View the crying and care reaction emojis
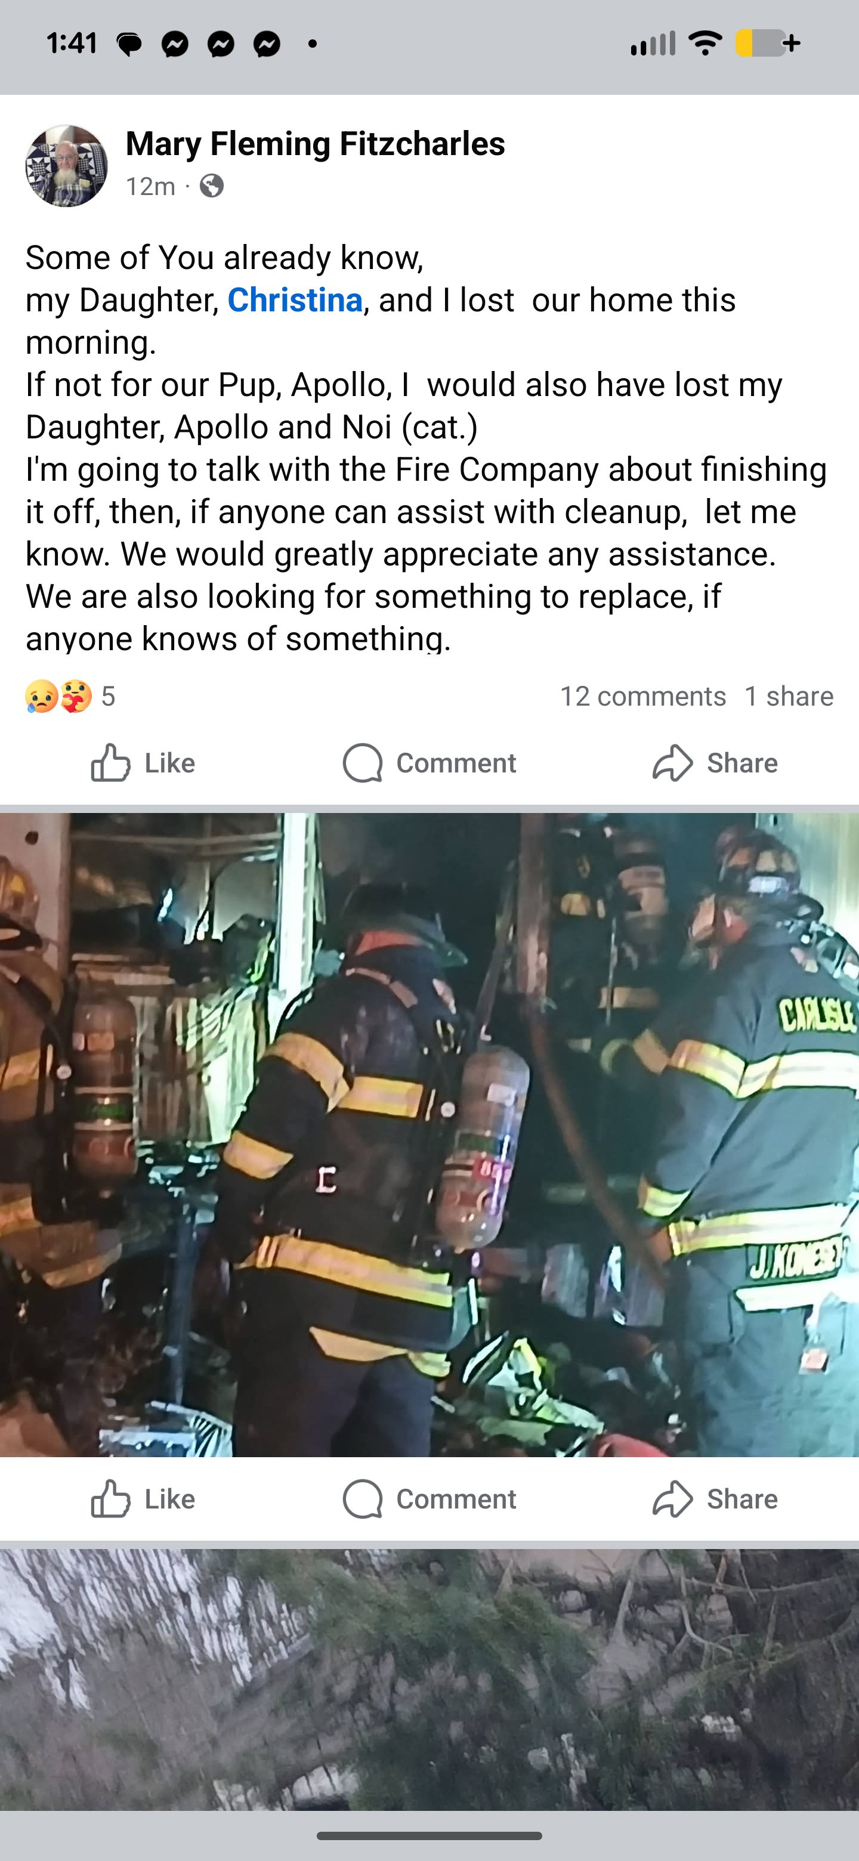The height and width of the screenshot is (1861, 859). coord(58,697)
